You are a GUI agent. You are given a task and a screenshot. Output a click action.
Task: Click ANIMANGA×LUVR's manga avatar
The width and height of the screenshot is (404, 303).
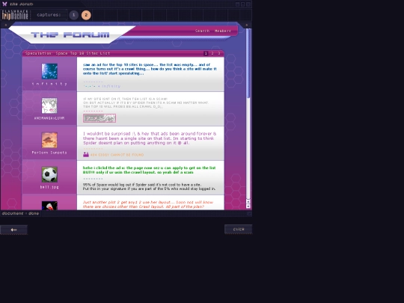[x=49, y=105]
